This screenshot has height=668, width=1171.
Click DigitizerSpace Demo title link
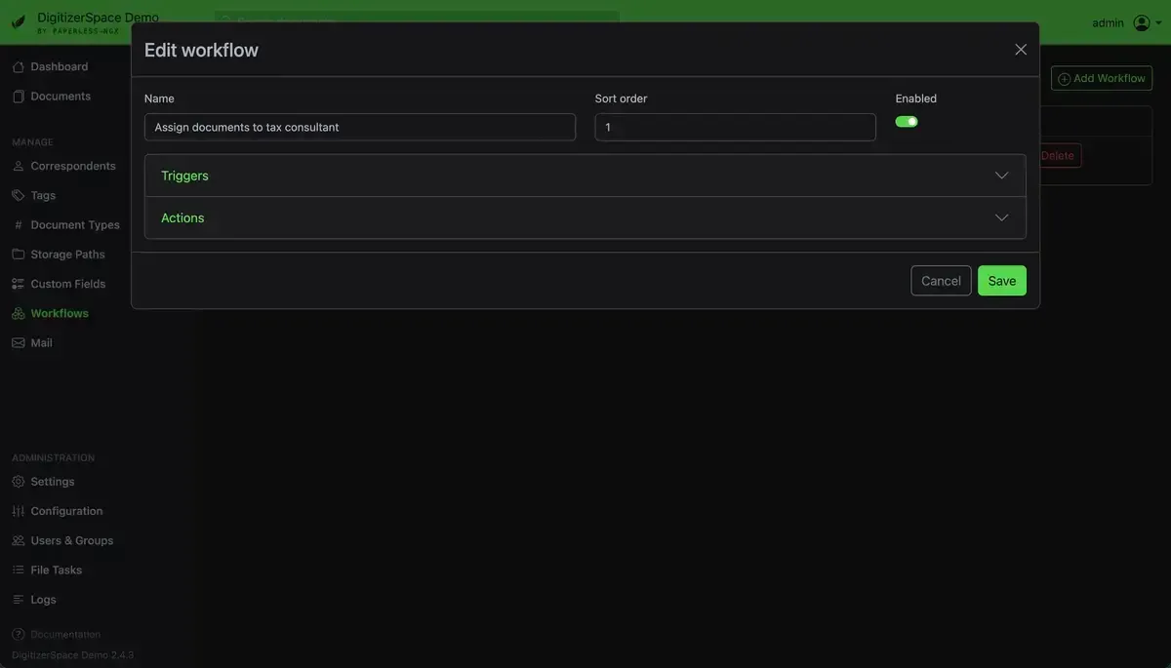[x=98, y=18]
